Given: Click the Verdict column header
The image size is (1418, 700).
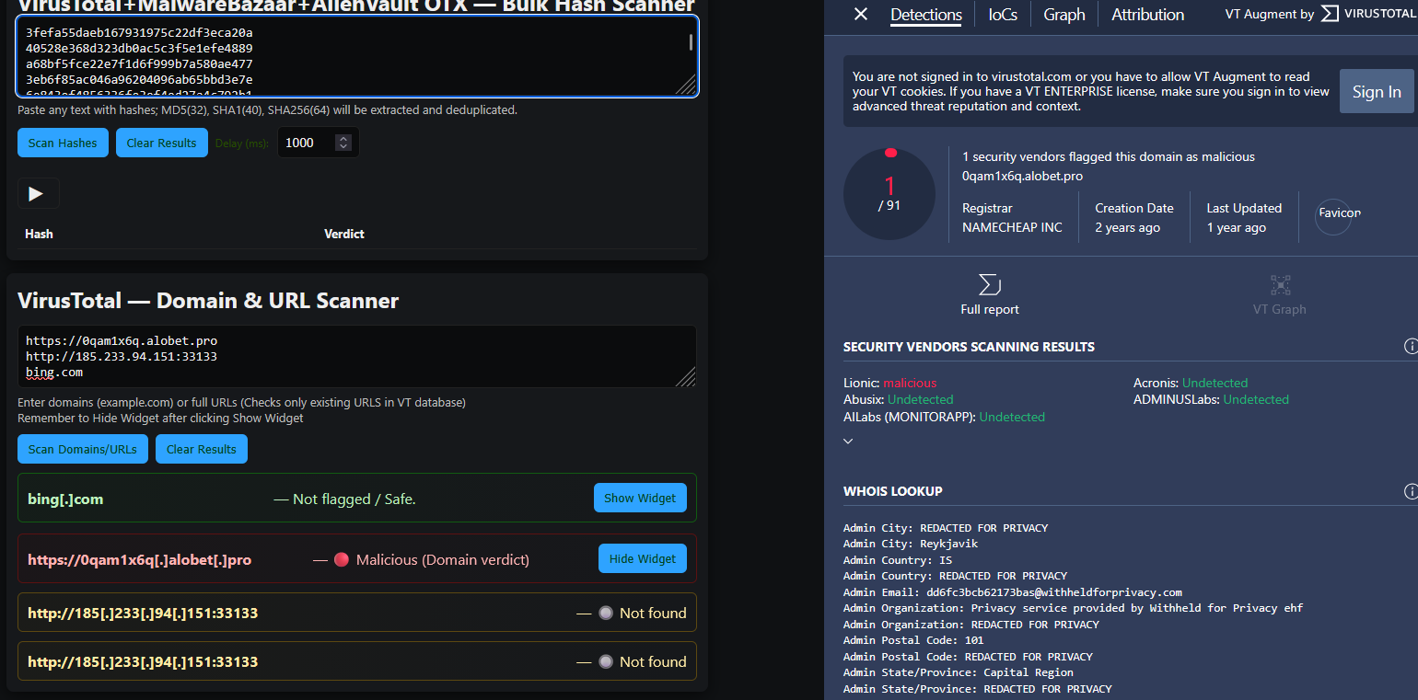Looking at the screenshot, I should (x=344, y=234).
